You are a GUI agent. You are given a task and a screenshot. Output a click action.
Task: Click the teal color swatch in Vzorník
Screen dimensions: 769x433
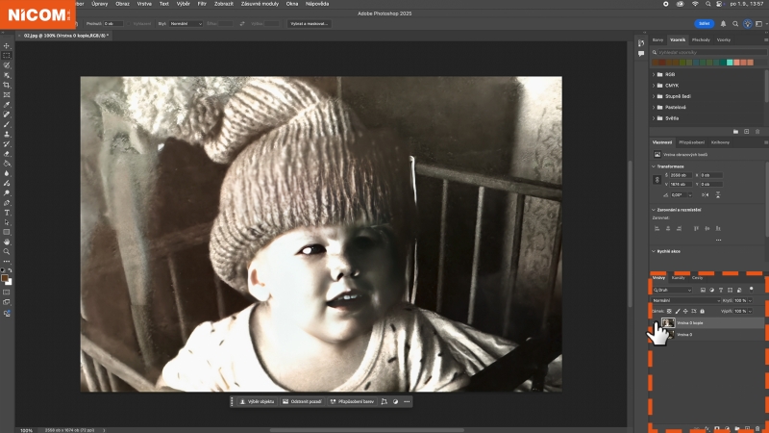(731, 62)
